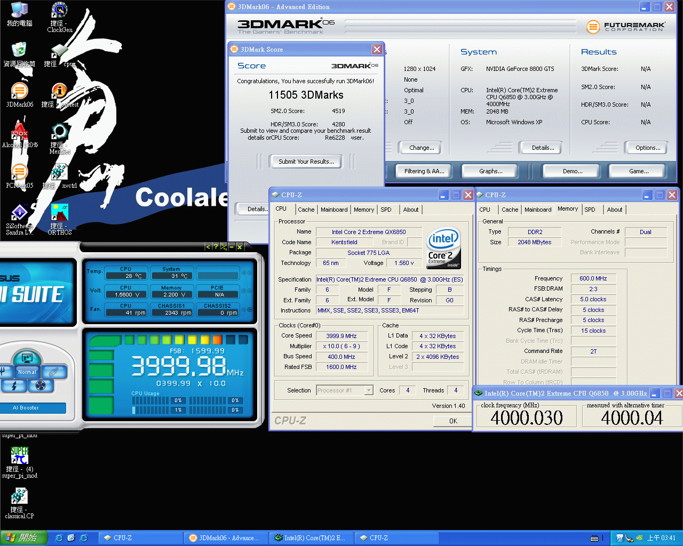Open Filtering & AA settings

click(424, 171)
